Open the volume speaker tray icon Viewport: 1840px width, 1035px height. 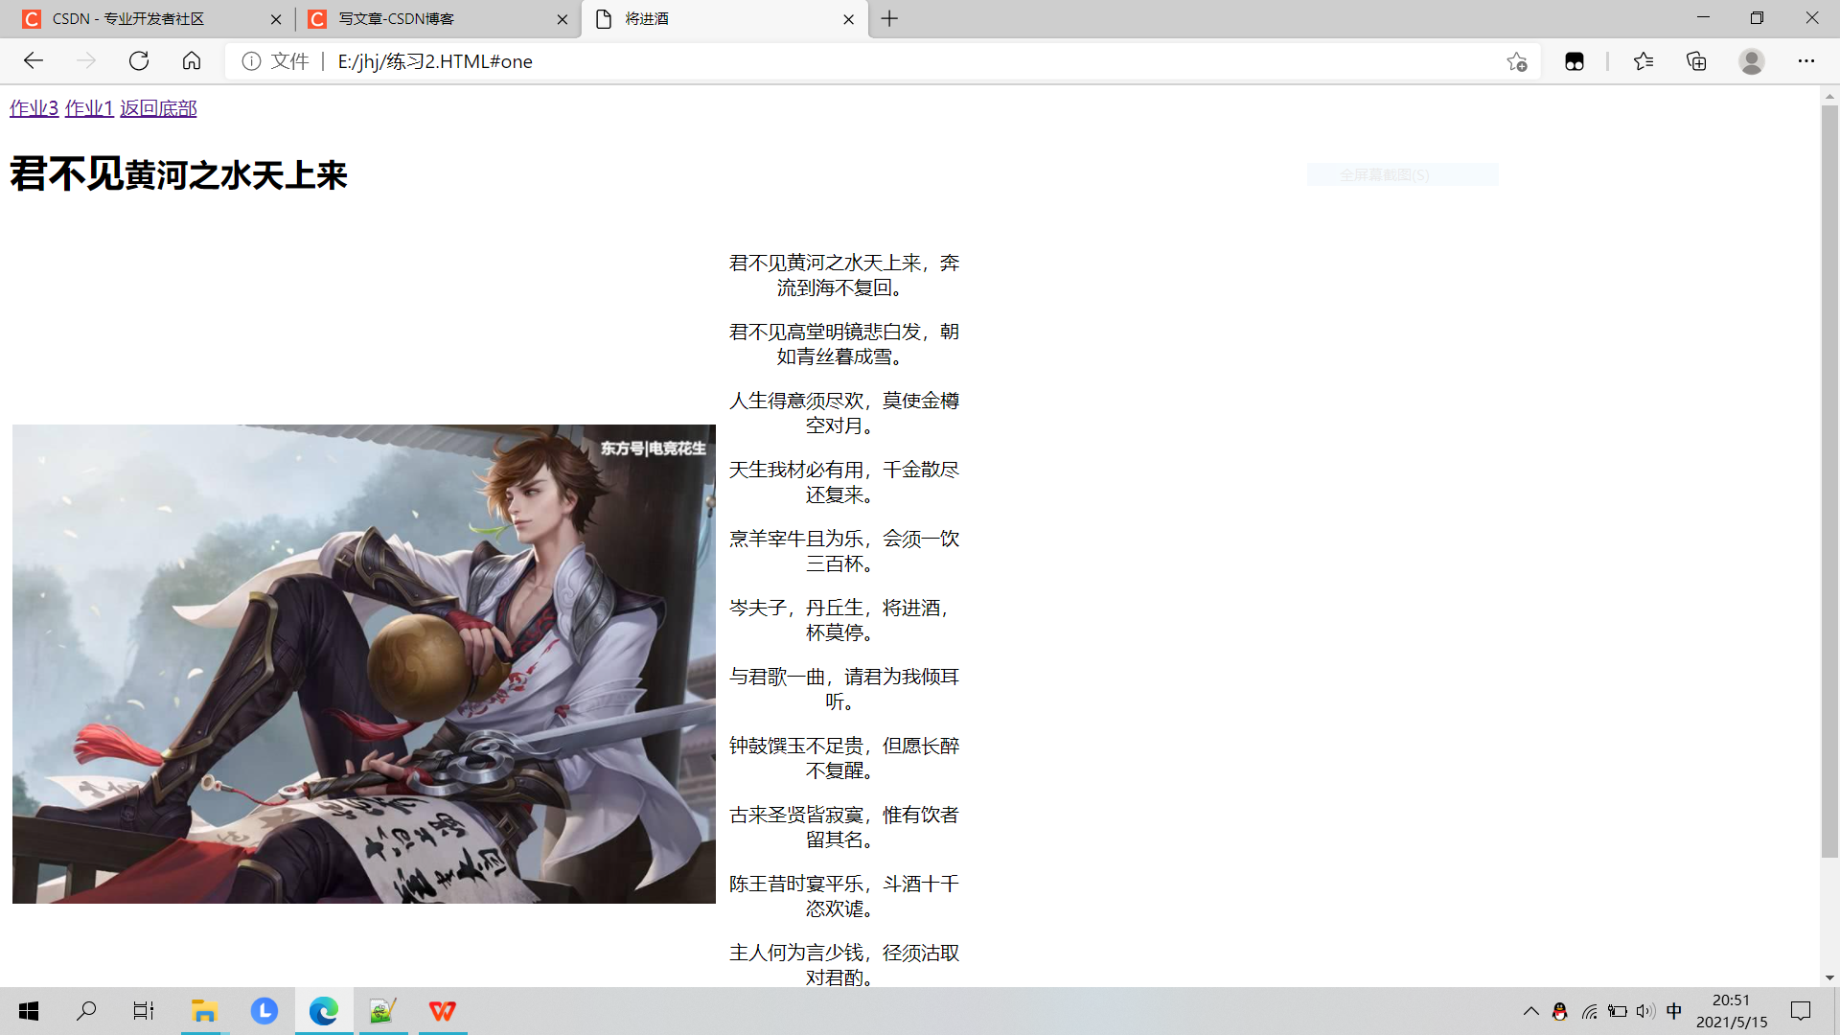pos(1645,1011)
